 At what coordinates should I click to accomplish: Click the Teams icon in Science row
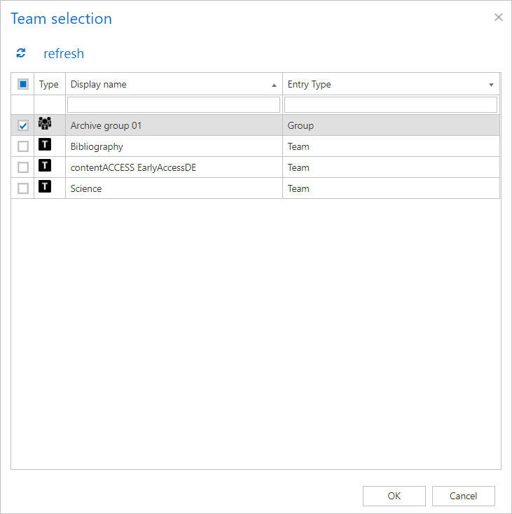coord(45,188)
